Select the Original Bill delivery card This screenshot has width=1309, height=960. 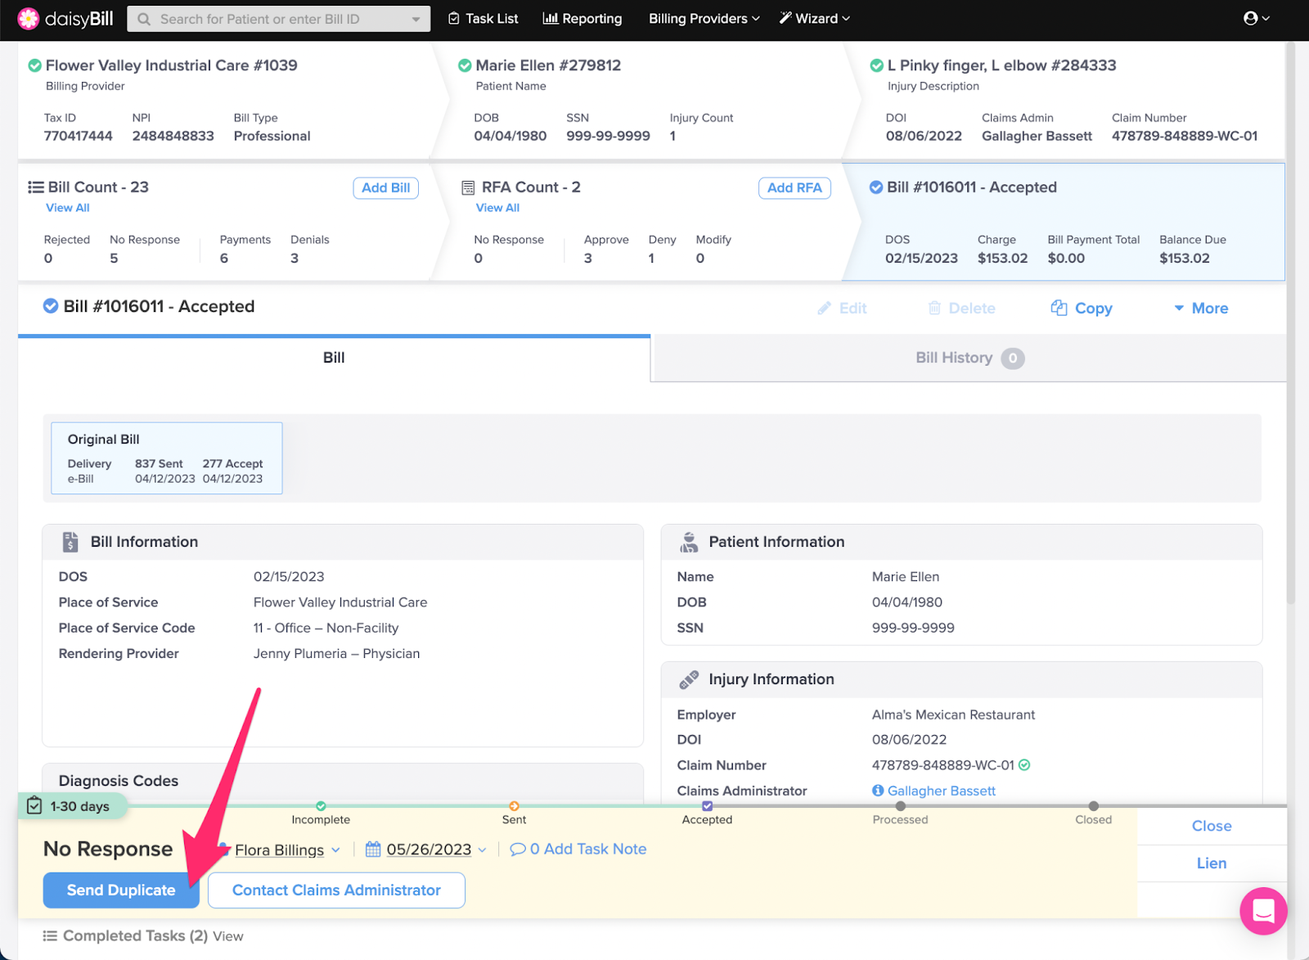167,458
